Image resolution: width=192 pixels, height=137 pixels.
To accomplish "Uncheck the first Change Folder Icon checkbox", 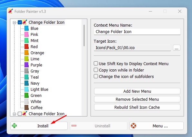I will tap(20, 22).
